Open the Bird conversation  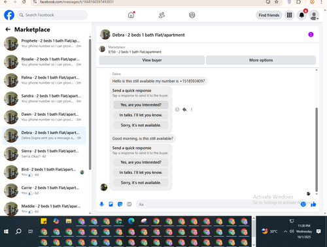44,172
